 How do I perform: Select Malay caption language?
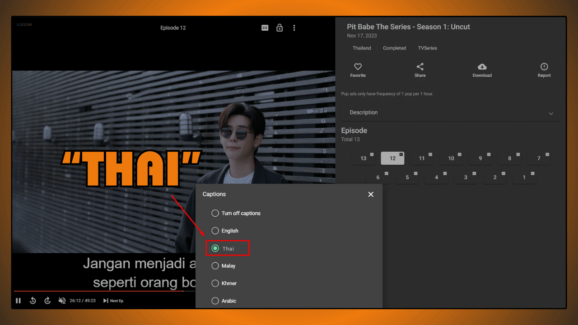tap(215, 266)
